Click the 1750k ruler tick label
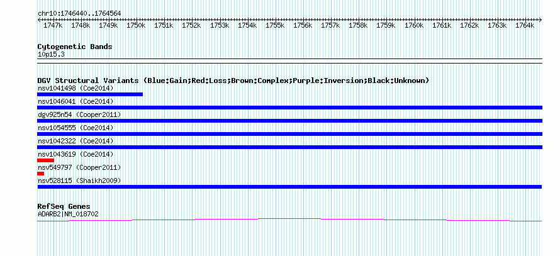 tap(136, 25)
